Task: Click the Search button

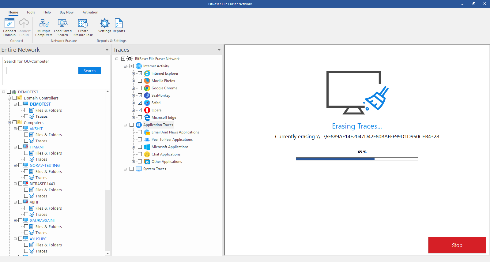Action: point(89,71)
